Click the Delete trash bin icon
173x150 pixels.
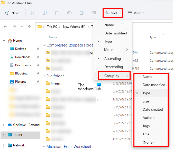pyautogui.click(x=94, y=13)
